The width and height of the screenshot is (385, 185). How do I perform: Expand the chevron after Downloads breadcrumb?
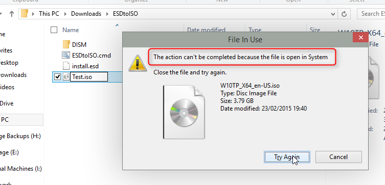[x=107, y=14]
